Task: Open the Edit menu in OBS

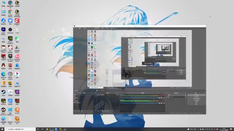Action: (x=80, y=28)
